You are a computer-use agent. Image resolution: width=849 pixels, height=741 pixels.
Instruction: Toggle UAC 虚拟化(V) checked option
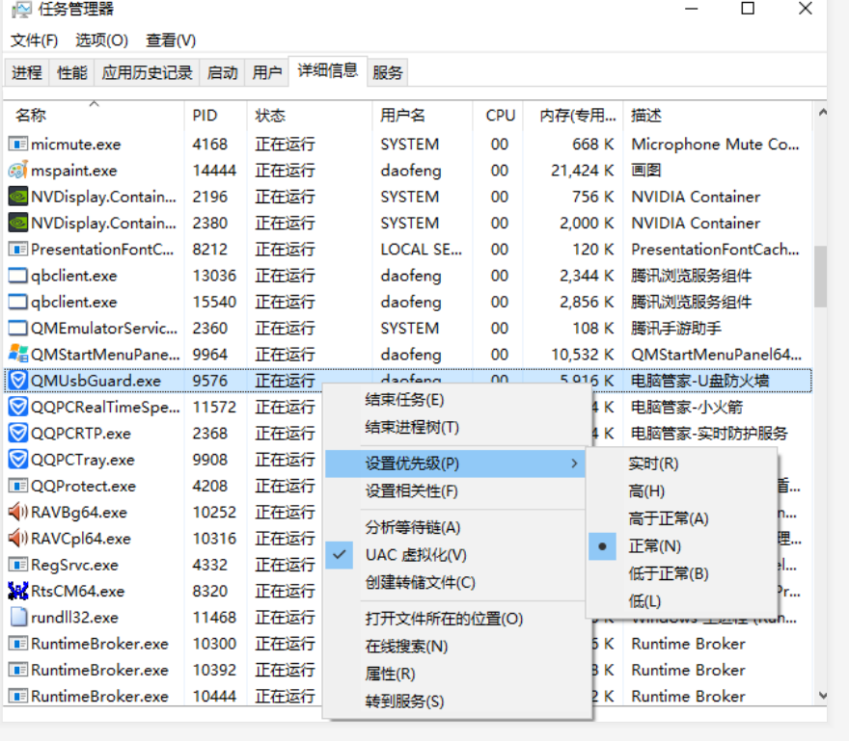coord(454,555)
